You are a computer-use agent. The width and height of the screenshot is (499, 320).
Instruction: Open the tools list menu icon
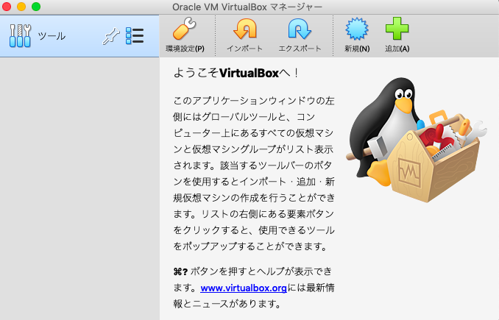[135, 35]
